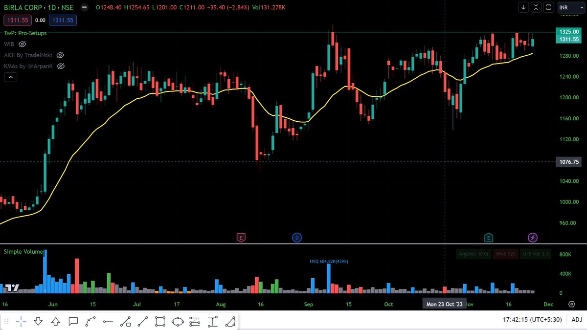
Task: Click the TradingView logo
Action: (13, 288)
